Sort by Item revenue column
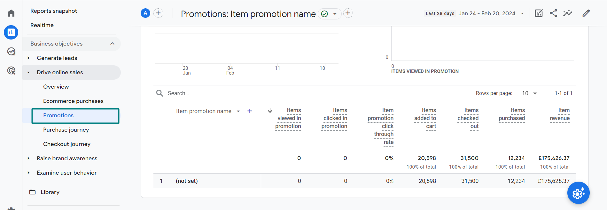Image resolution: width=607 pixels, height=210 pixels. (x=560, y=114)
